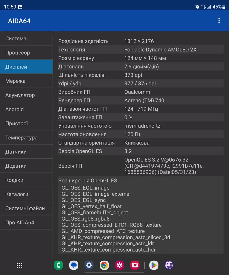Open Google Play Store from taskbar
The image size is (229, 275).
point(154,265)
